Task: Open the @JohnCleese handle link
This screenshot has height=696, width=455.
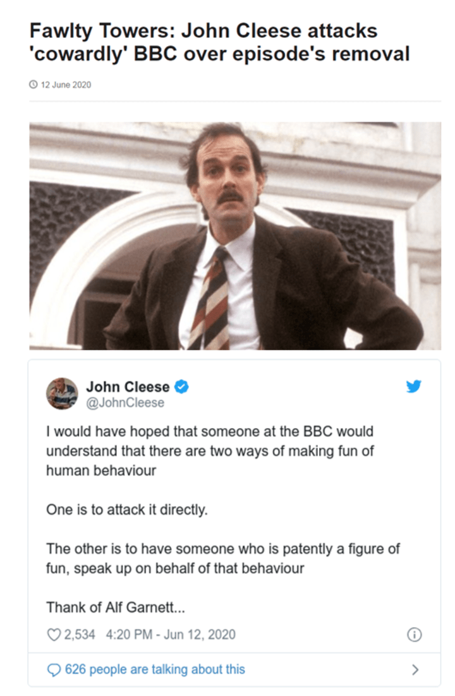Action: tap(125, 402)
